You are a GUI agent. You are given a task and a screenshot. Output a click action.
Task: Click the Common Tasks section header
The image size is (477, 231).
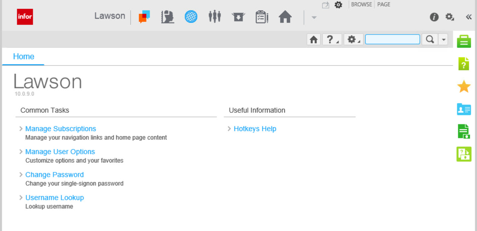[x=45, y=111]
